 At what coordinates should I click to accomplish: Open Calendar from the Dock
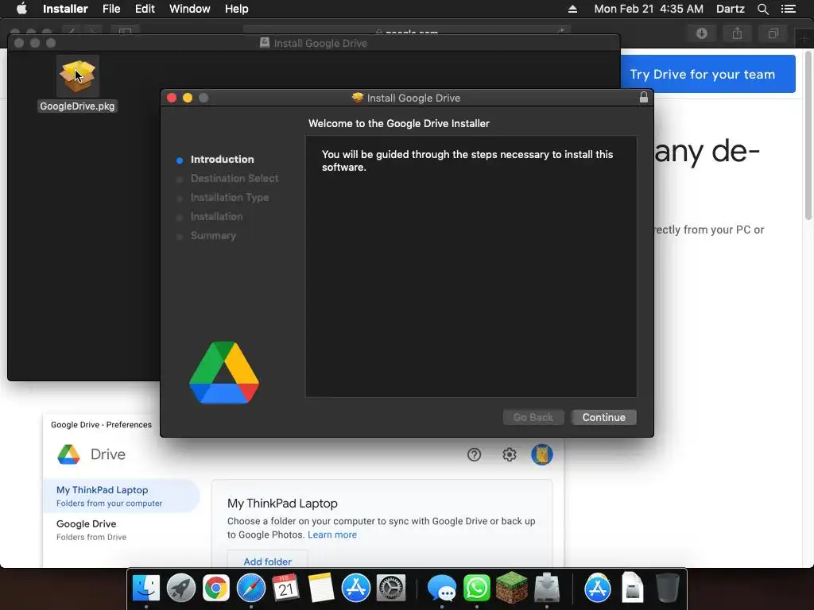(285, 588)
